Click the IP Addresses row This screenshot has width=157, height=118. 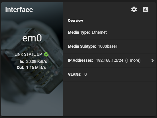point(109,61)
